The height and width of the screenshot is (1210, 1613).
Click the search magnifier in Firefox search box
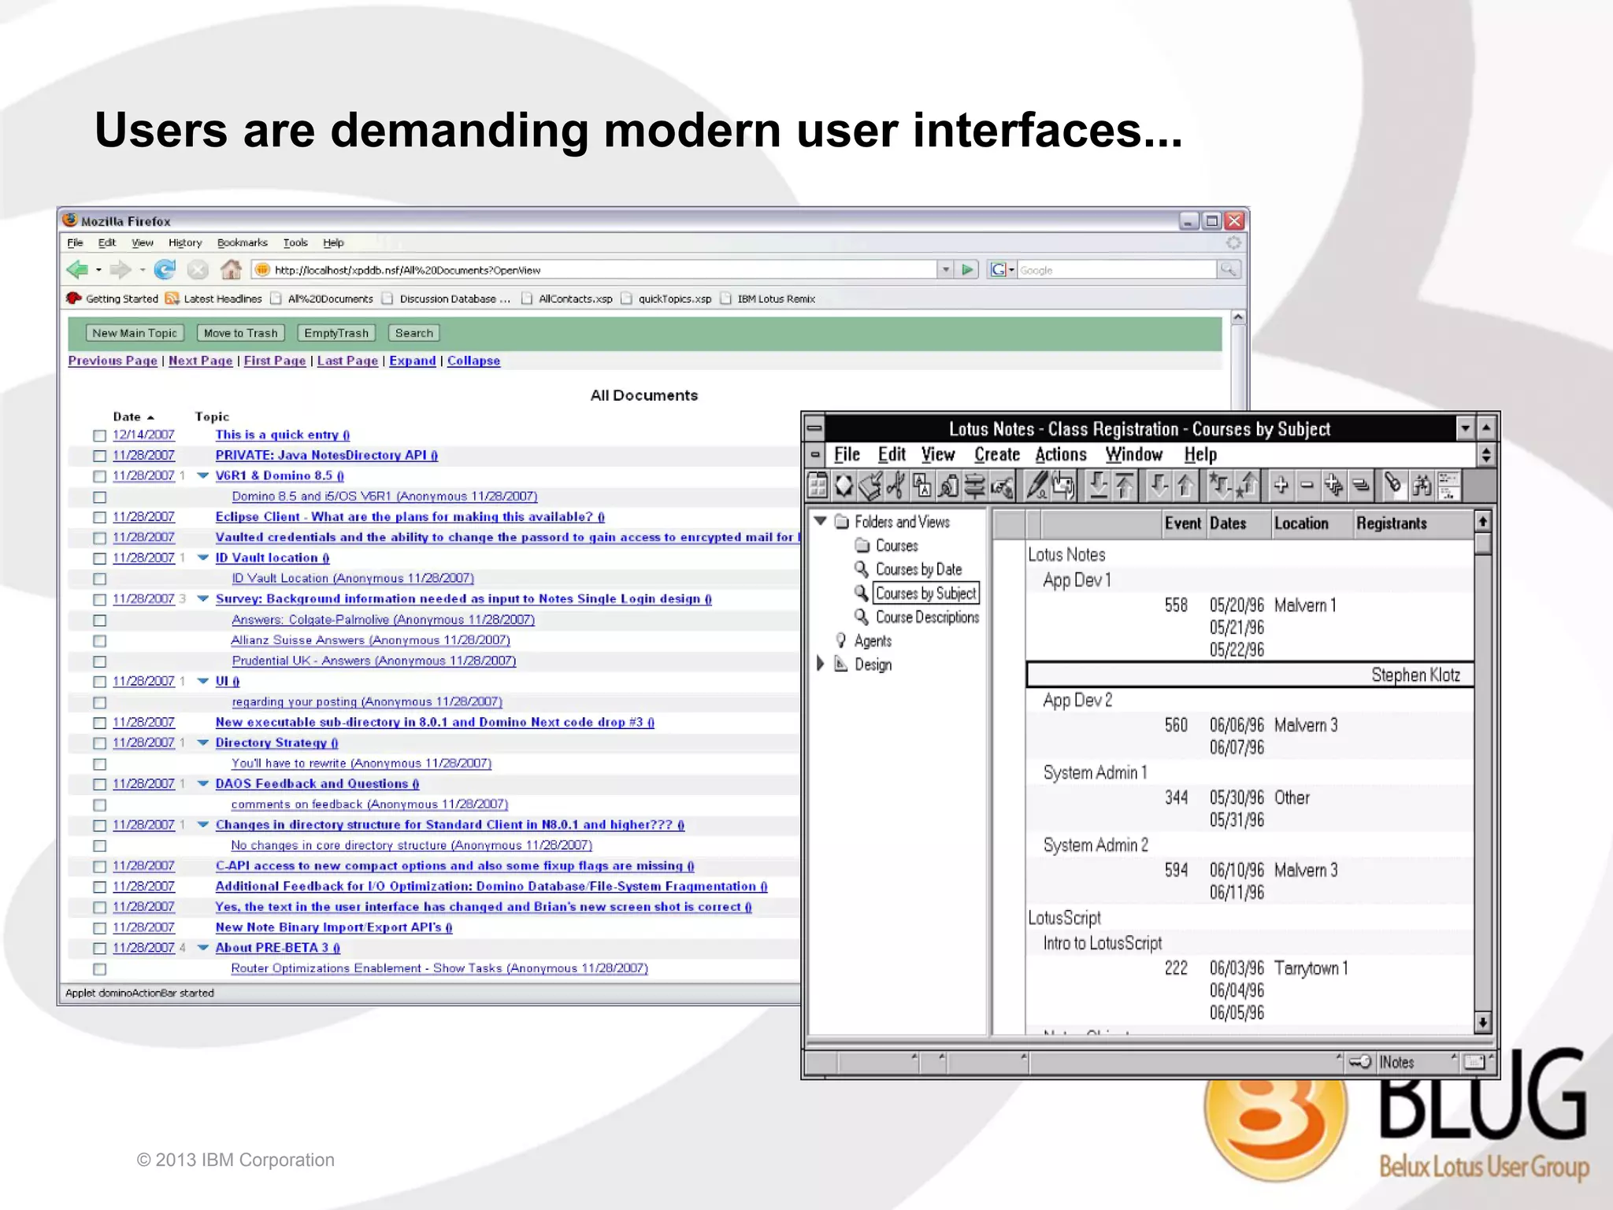click(x=1229, y=270)
